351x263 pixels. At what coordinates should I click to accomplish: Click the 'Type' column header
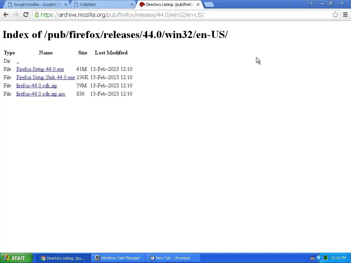[9, 53]
